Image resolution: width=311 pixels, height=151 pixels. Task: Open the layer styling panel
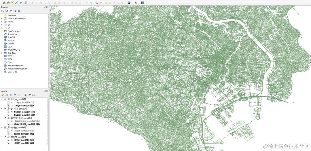[3, 95]
